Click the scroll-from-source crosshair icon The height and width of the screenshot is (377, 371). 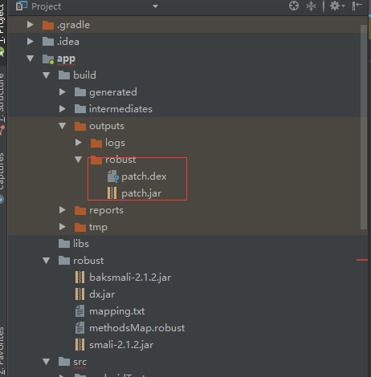tap(294, 6)
